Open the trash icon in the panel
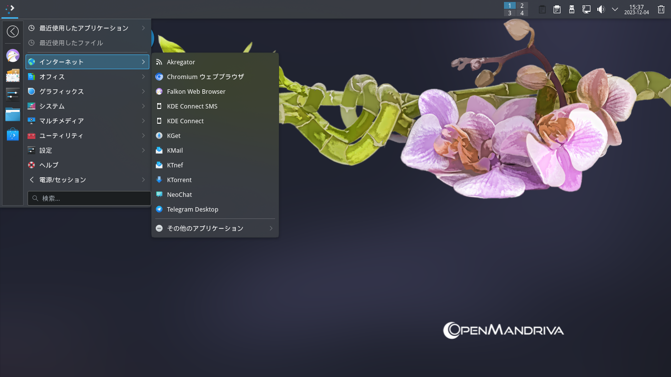This screenshot has width=671, height=377. [661, 9]
